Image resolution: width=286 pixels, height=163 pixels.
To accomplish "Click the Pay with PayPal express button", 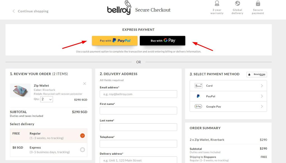I will 115,41.
